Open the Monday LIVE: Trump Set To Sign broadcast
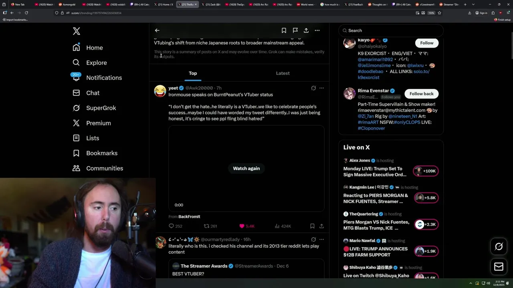 point(375,172)
